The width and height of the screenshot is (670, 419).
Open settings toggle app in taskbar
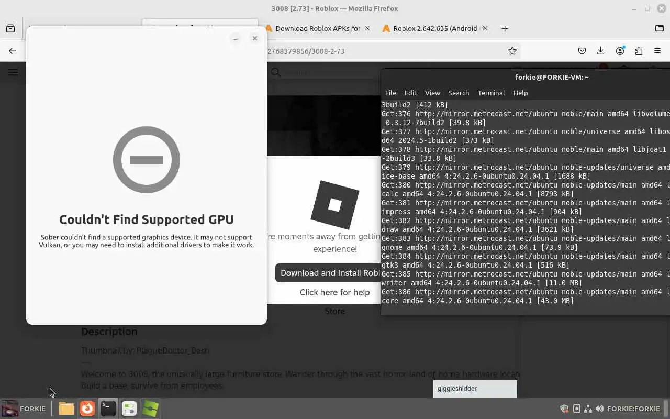129,409
